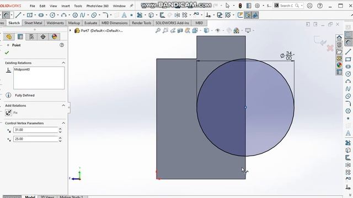Click Zoom to Area in heads-up toolbar
This screenshot has height=198, width=353.
(165, 30)
